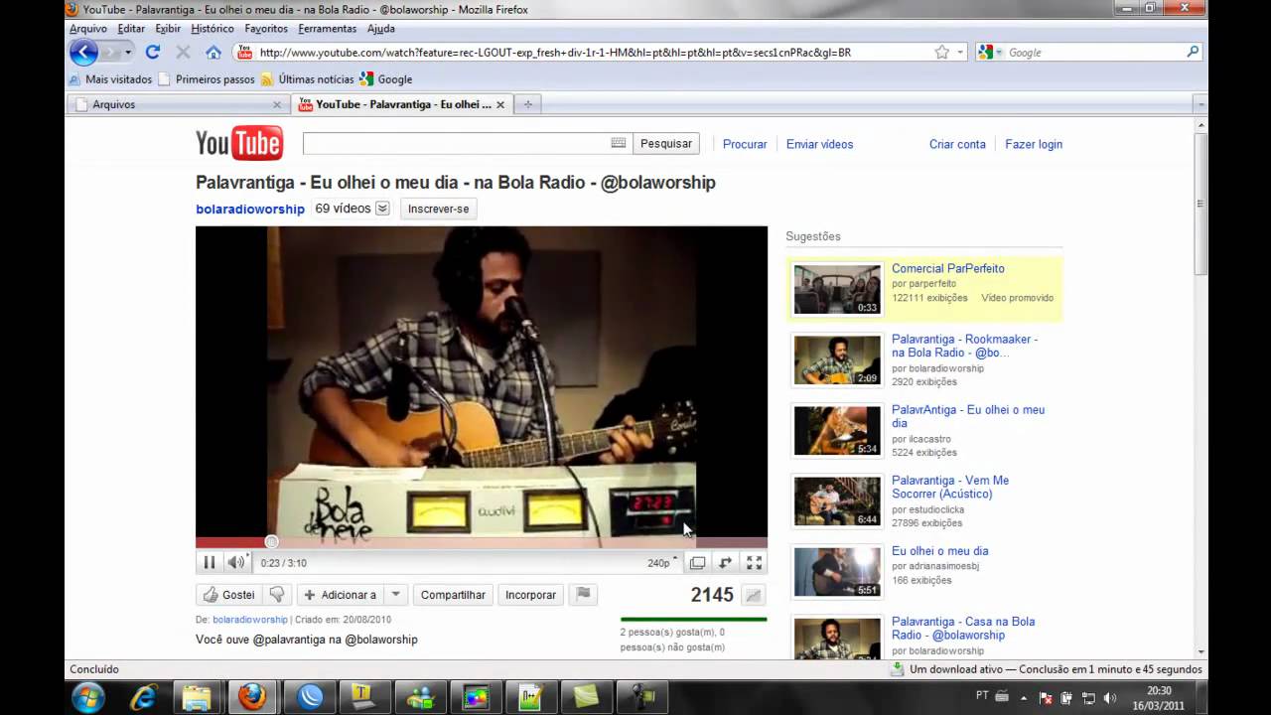1271x715 pixels.
Task: Click the Fazer login link
Action: tap(1034, 144)
